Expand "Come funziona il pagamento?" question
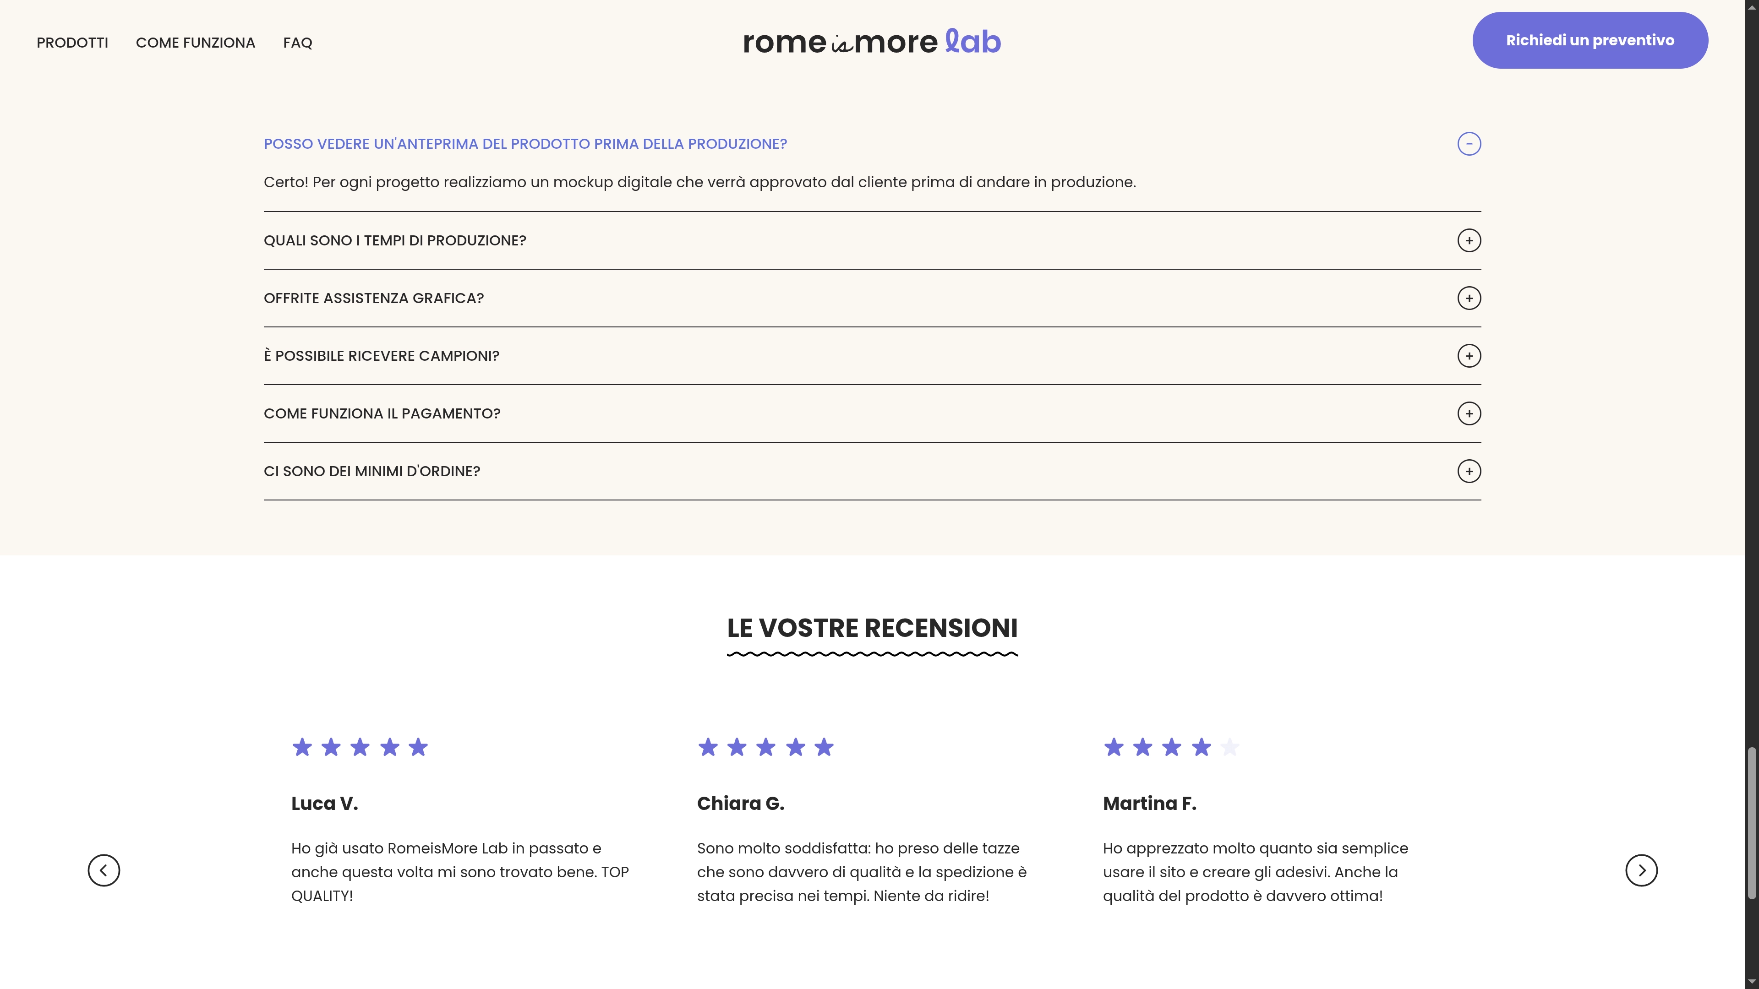The height and width of the screenshot is (989, 1759). (x=382, y=413)
